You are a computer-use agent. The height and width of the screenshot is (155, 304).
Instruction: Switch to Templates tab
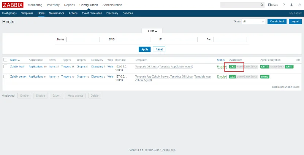tap(27, 13)
